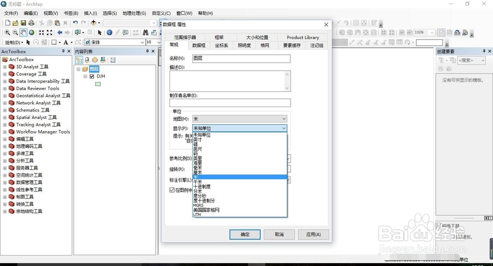Viewport: 493px width, 266px height.
Task: Click the 取消 button
Action: click(x=279, y=234)
